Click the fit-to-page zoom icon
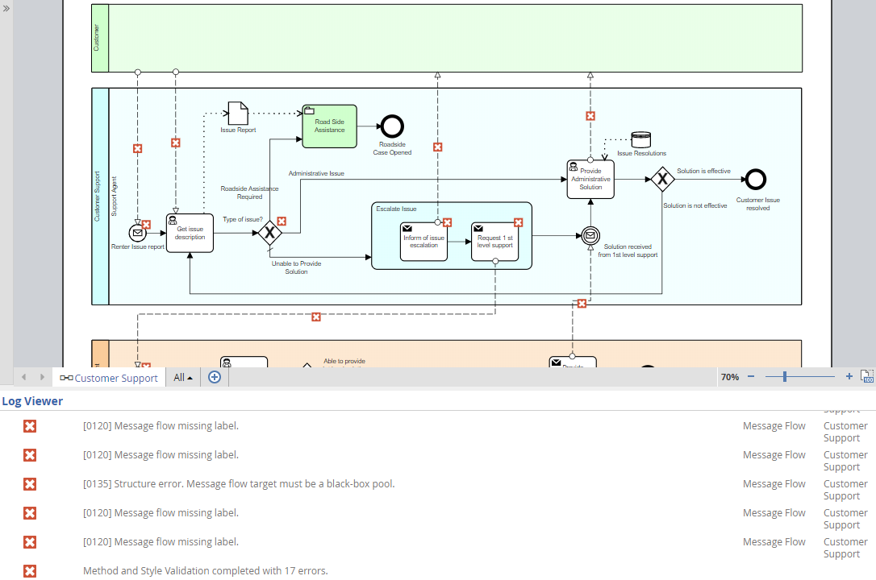 click(x=867, y=376)
